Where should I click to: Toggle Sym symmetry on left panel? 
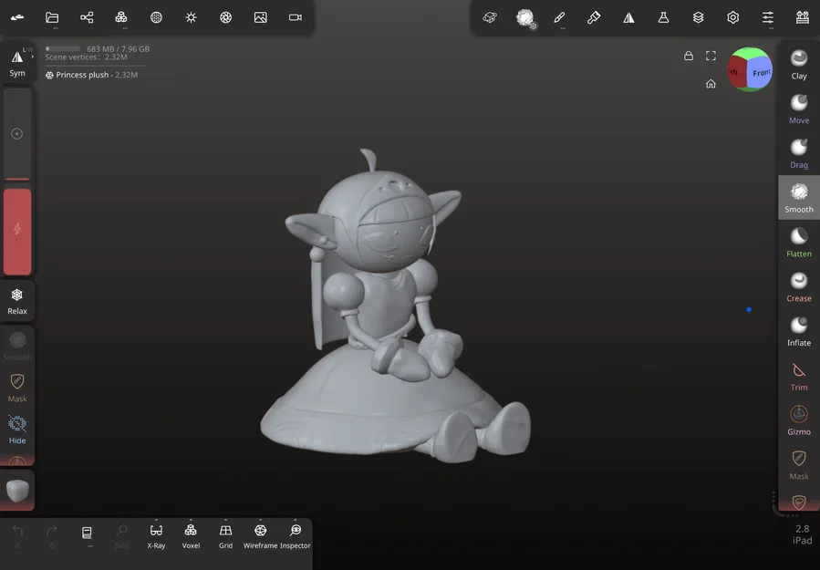click(17, 63)
